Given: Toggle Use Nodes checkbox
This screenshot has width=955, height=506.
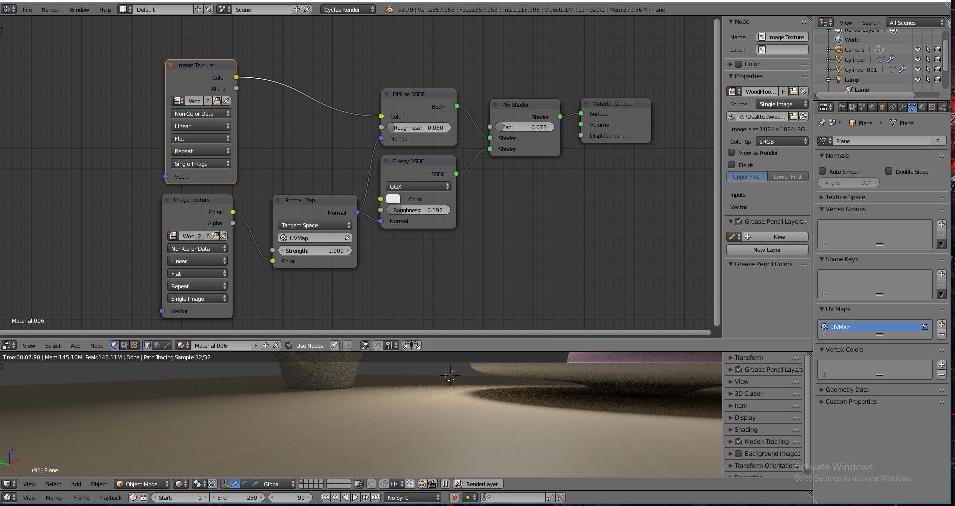Looking at the screenshot, I should 289,345.
